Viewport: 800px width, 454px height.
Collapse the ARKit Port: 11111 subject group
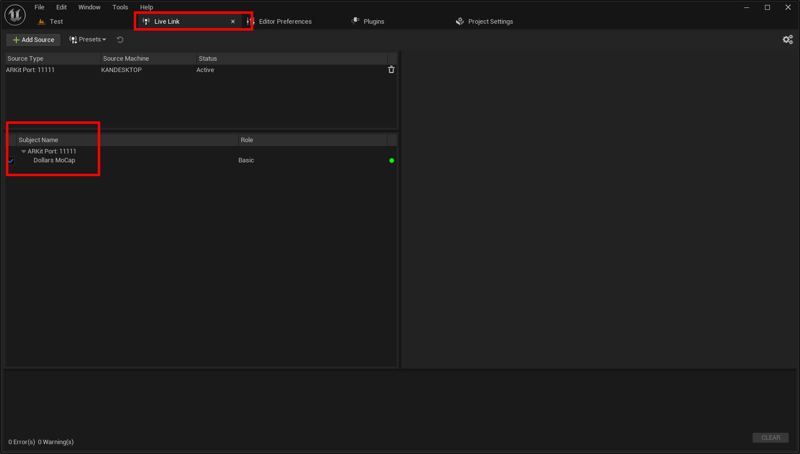coord(24,151)
